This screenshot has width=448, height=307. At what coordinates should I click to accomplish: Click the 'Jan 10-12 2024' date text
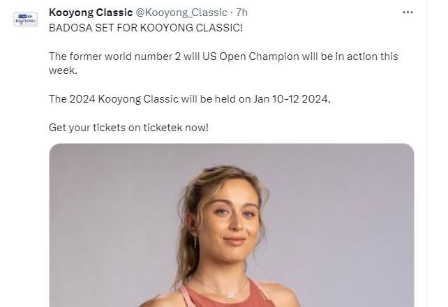click(292, 99)
